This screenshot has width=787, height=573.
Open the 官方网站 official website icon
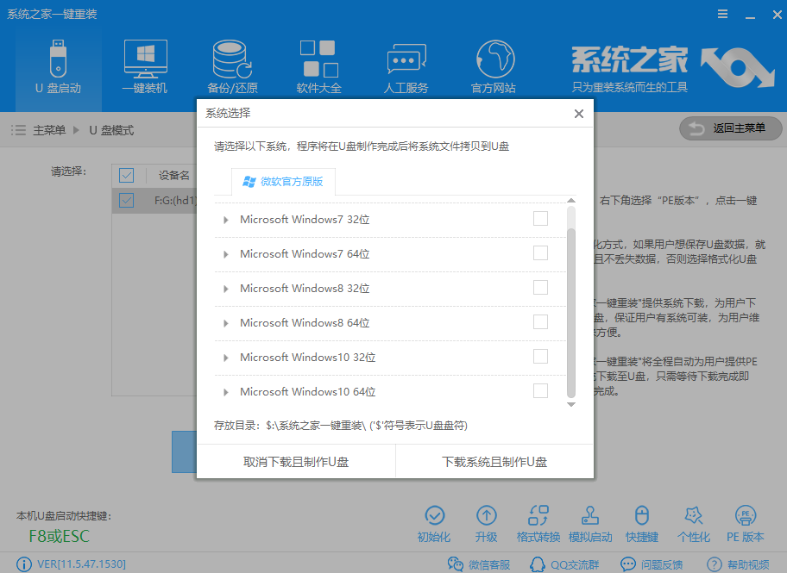click(x=493, y=66)
